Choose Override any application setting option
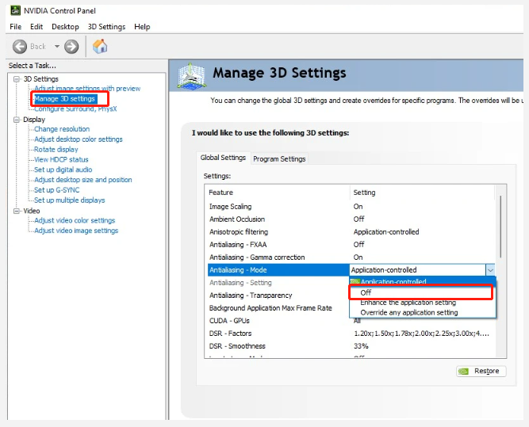The image size is (529, 427). (x=423, y=312)
